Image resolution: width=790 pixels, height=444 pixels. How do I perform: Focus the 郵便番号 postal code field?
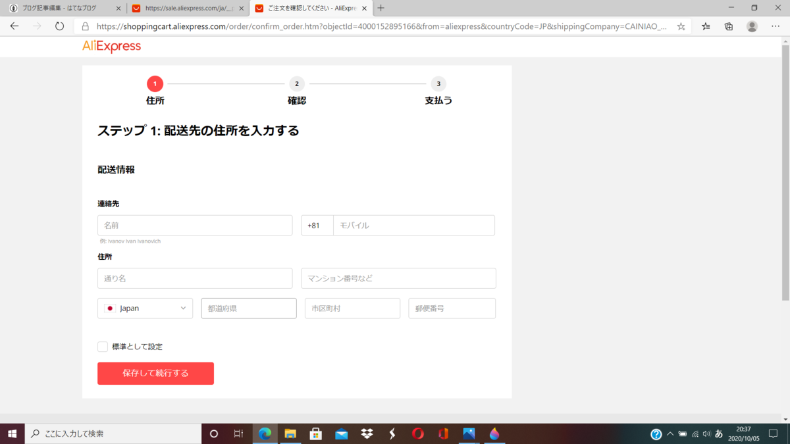pyautogui.click(x=452, y=308)
